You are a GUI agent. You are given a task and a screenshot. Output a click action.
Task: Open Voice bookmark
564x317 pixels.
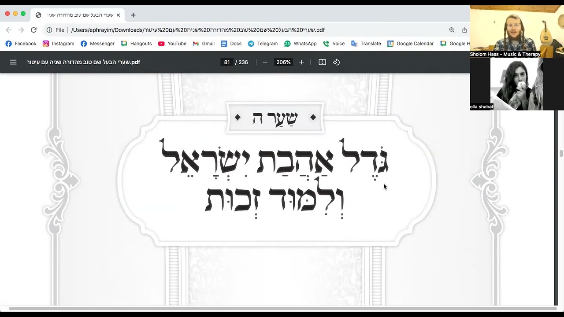tap(334, 44)
